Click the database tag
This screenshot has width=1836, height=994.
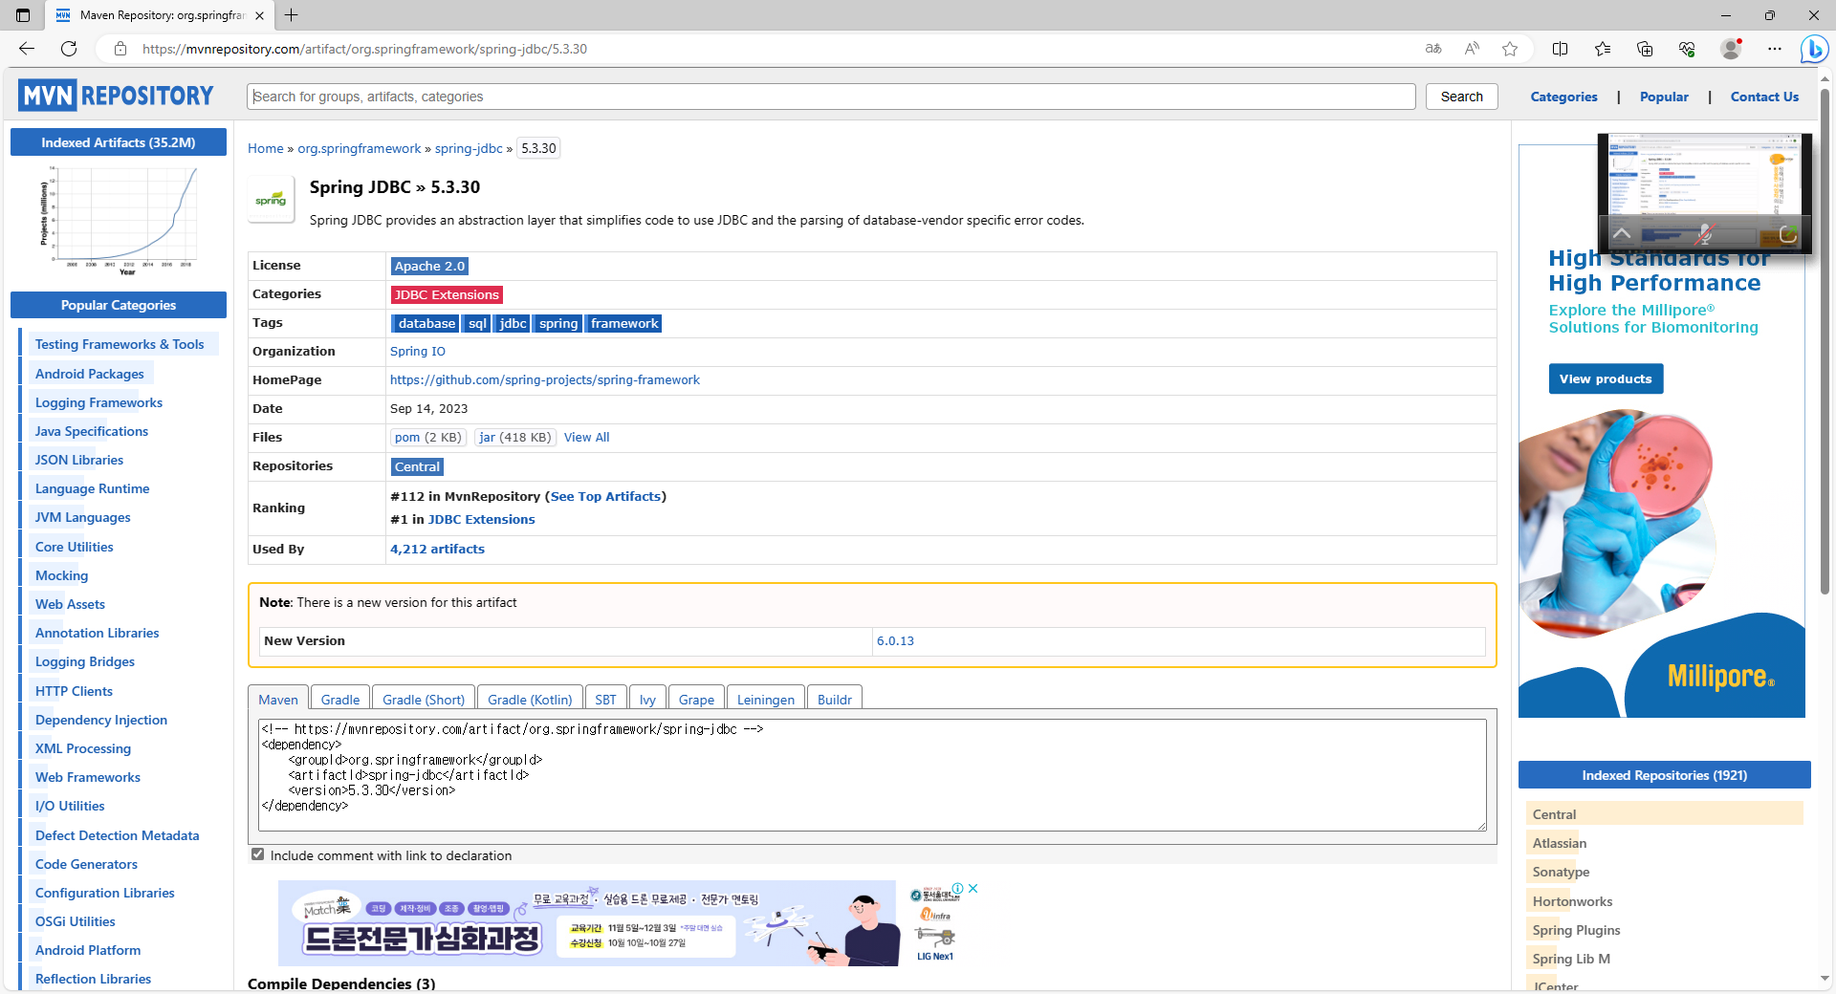(x=426, y=323)
